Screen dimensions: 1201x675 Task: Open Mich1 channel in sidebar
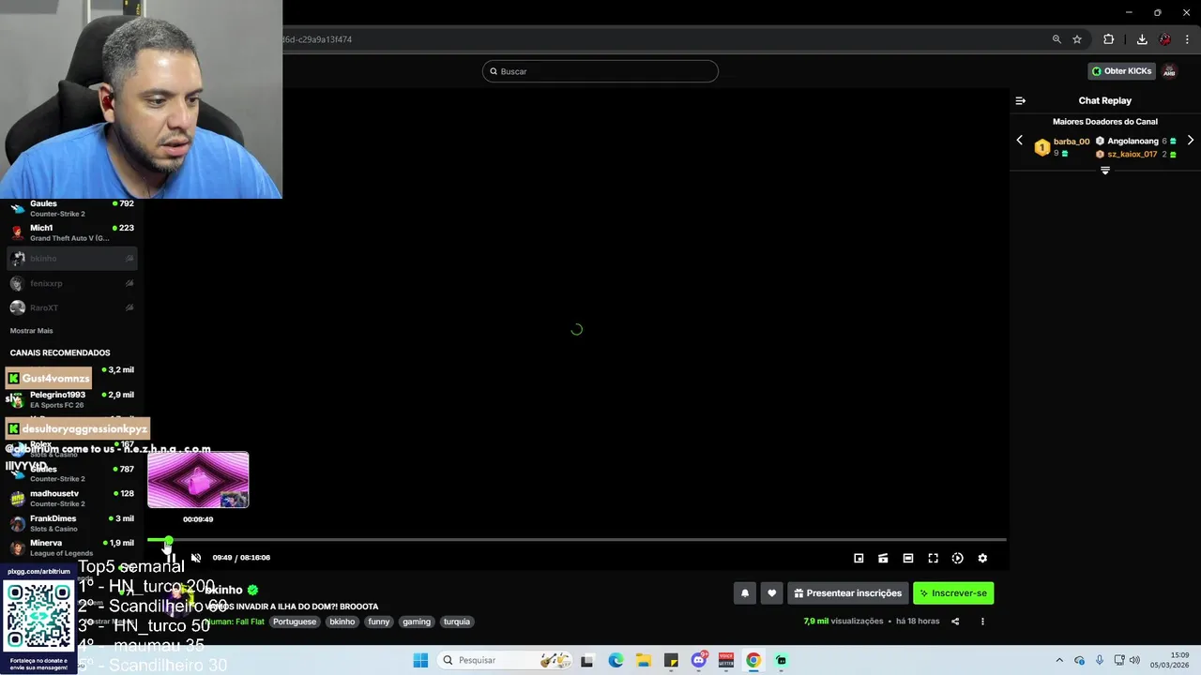click(72, 232)
